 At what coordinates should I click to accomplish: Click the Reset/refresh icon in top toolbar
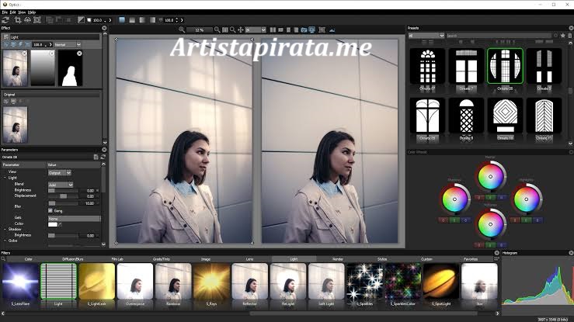click(5, 20)
